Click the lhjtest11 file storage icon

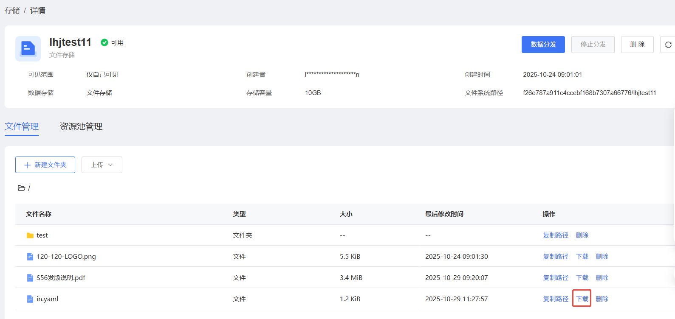[x=28, y=49]
